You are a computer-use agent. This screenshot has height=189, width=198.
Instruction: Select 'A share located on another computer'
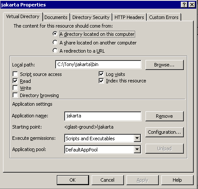[55, 43]
